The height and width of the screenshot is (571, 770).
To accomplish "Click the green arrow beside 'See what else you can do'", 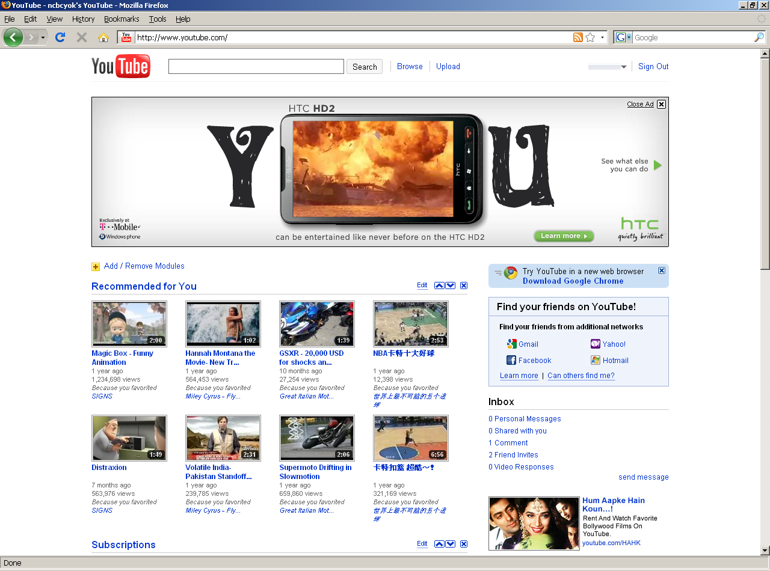I will click(658, 165).
